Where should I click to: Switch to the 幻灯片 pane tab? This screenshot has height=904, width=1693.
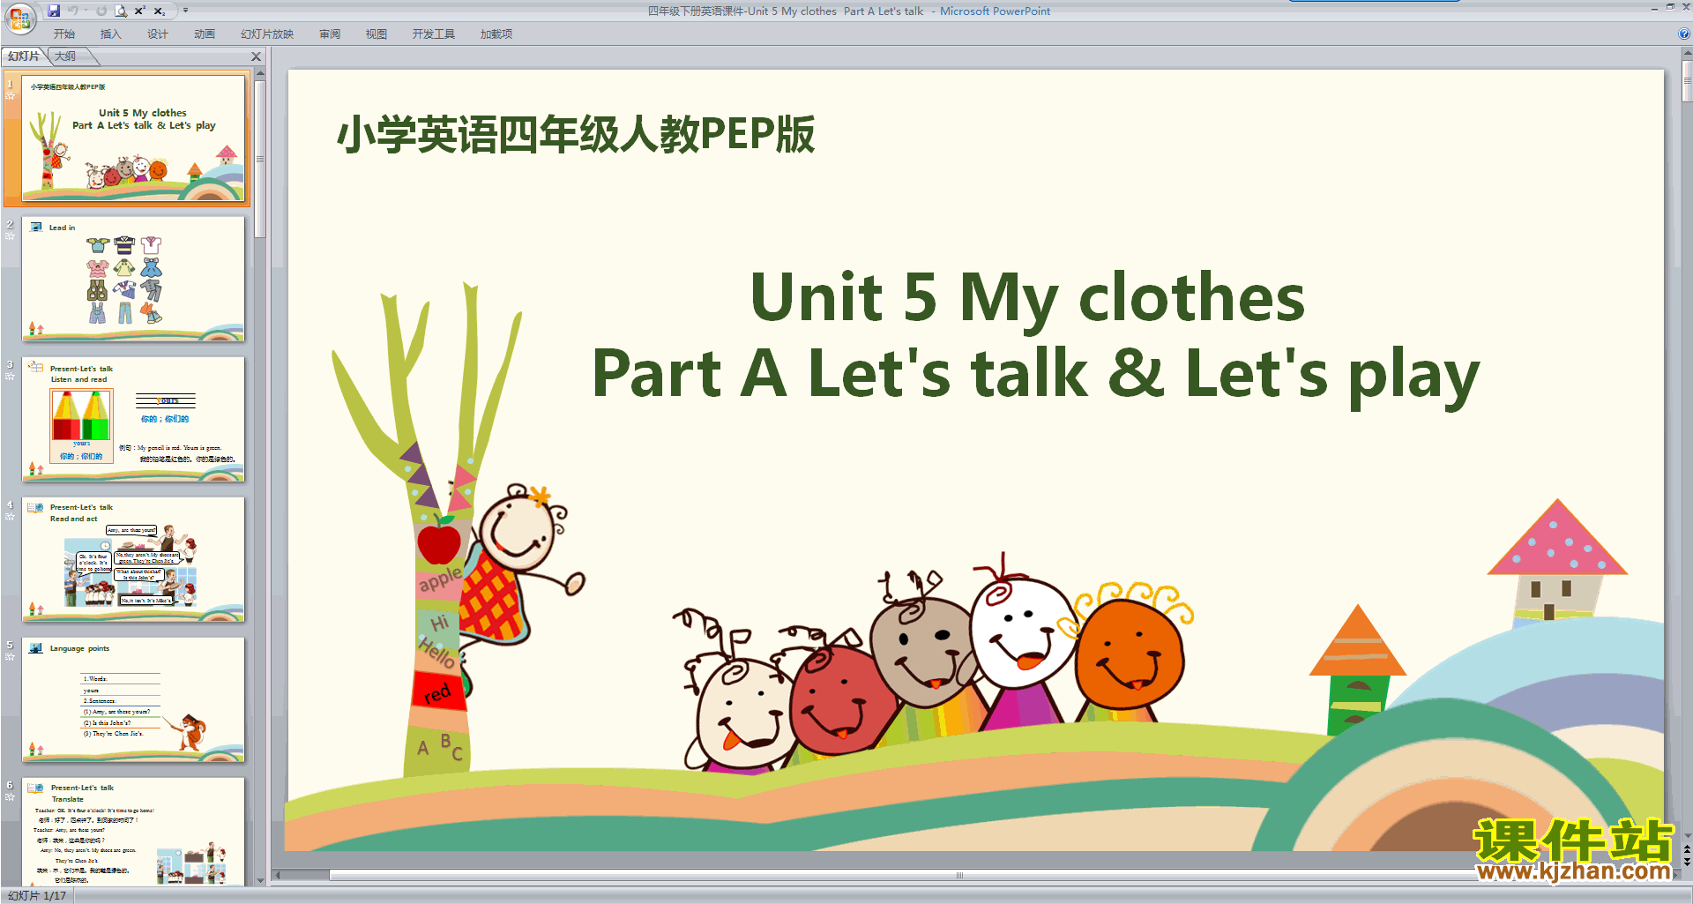pyautogui.click(x=24, y=56)
